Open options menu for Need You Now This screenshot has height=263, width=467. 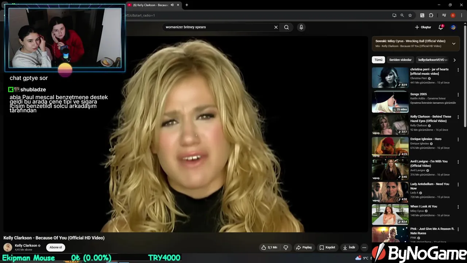tap(458, 184)
